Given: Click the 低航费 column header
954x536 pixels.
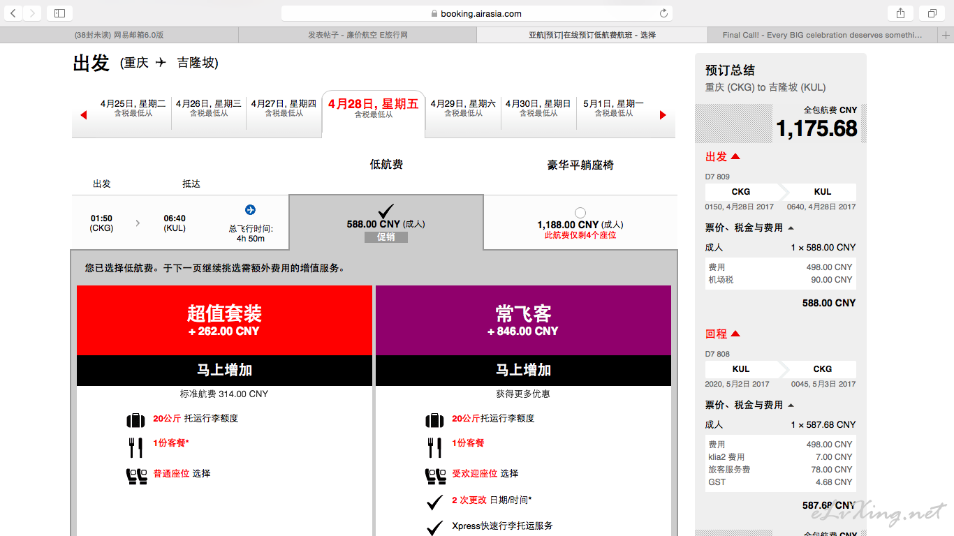Looking at the screenshot, I should (386, 165).
